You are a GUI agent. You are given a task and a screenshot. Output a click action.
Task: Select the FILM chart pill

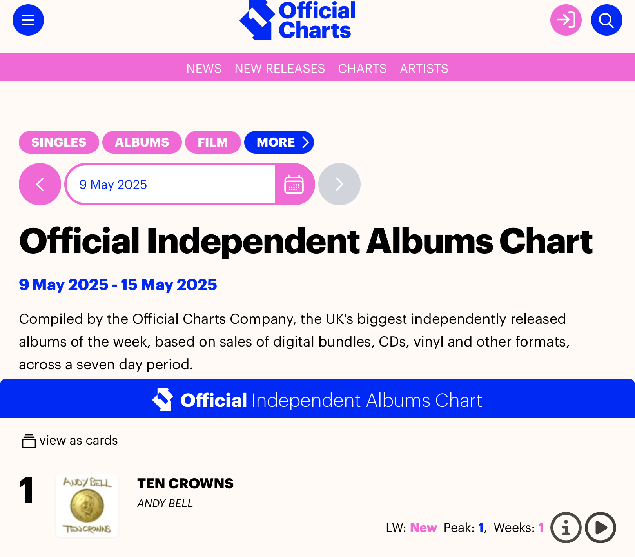213,142
